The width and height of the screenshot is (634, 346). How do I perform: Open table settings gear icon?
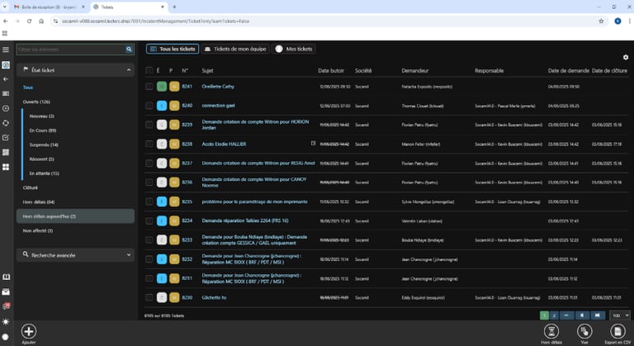click(626, 58)
